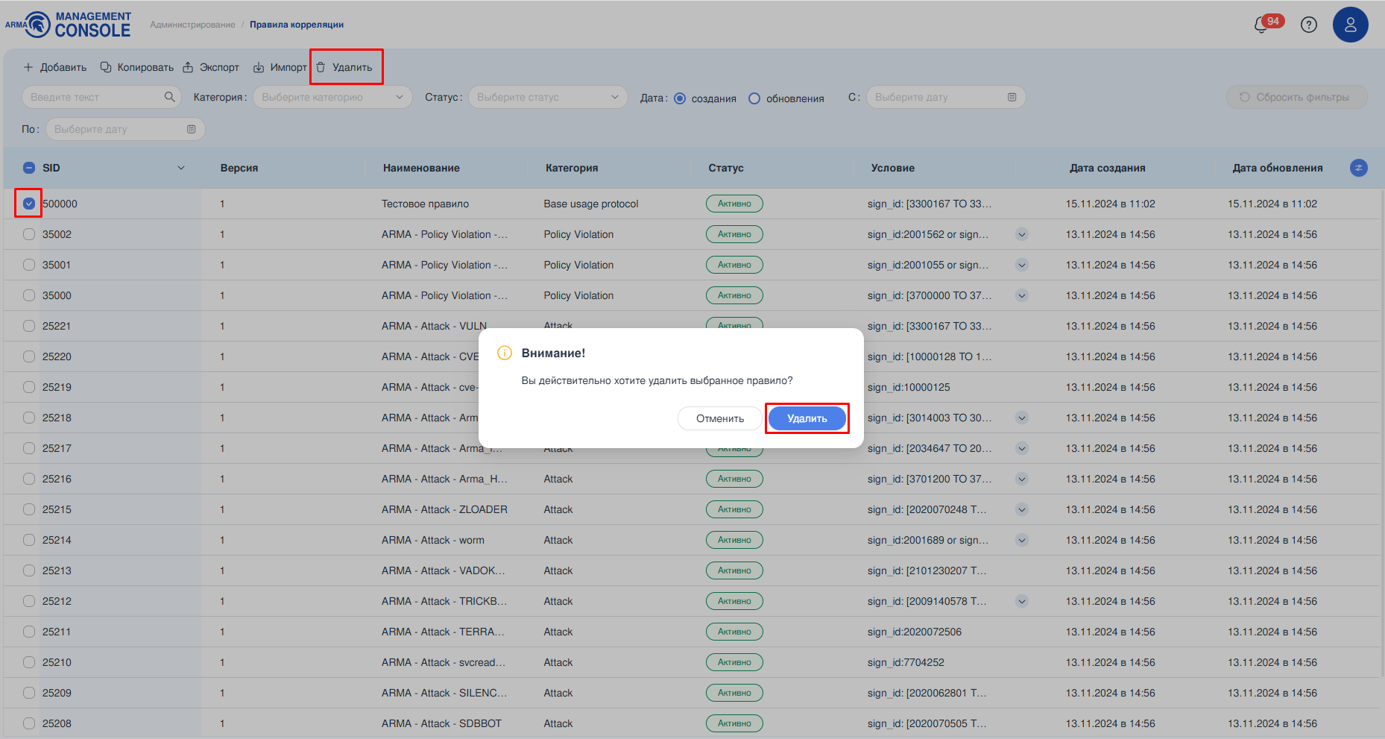Viewport: 1385px width, 739px height.
Task: Click the notifications bell icon
Action: coord(1261,25)
